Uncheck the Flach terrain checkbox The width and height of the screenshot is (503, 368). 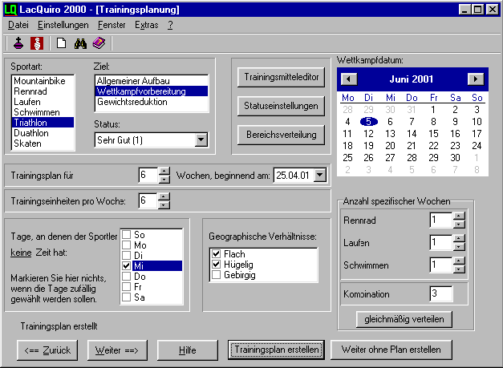point(214,253)
